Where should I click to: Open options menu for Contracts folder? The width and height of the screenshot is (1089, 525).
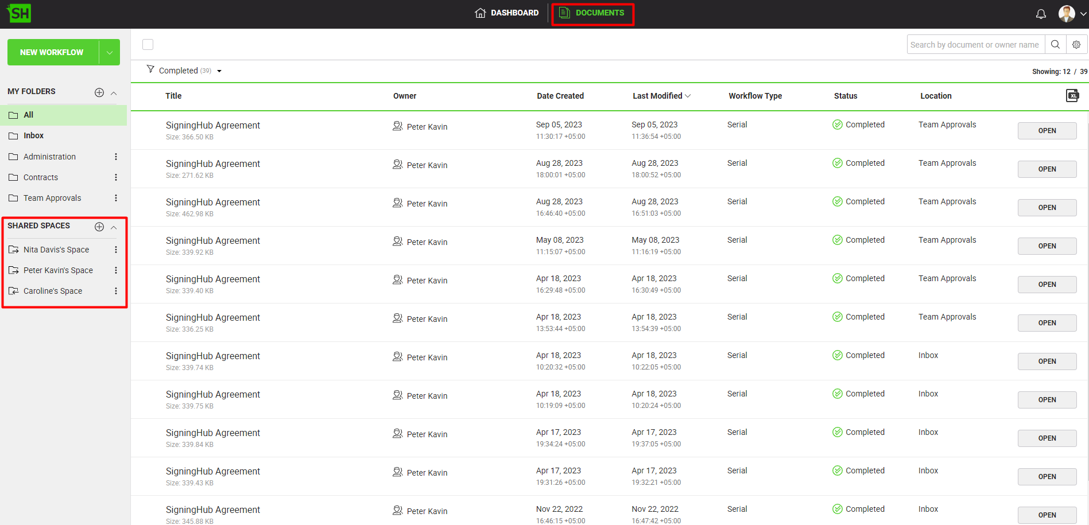[116, 177]
